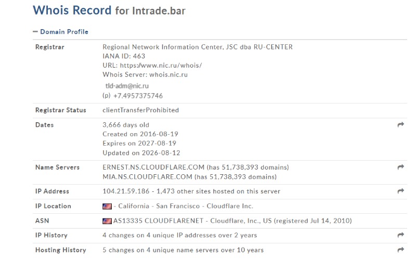Image resolution: width=416 pixels, height=259 pixels.
Task: Click the 'IANA ID: 463' text
Action: coord(124,56)
